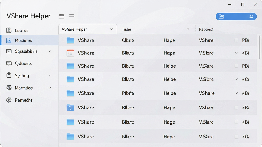Click the folder icon in the Plbare row
The width and height of the screenshot is (262, 147).
pos(70,93)
